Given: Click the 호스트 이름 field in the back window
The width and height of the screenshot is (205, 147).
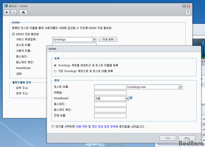Looking at the screenshot, I should [x=74, y=44].
